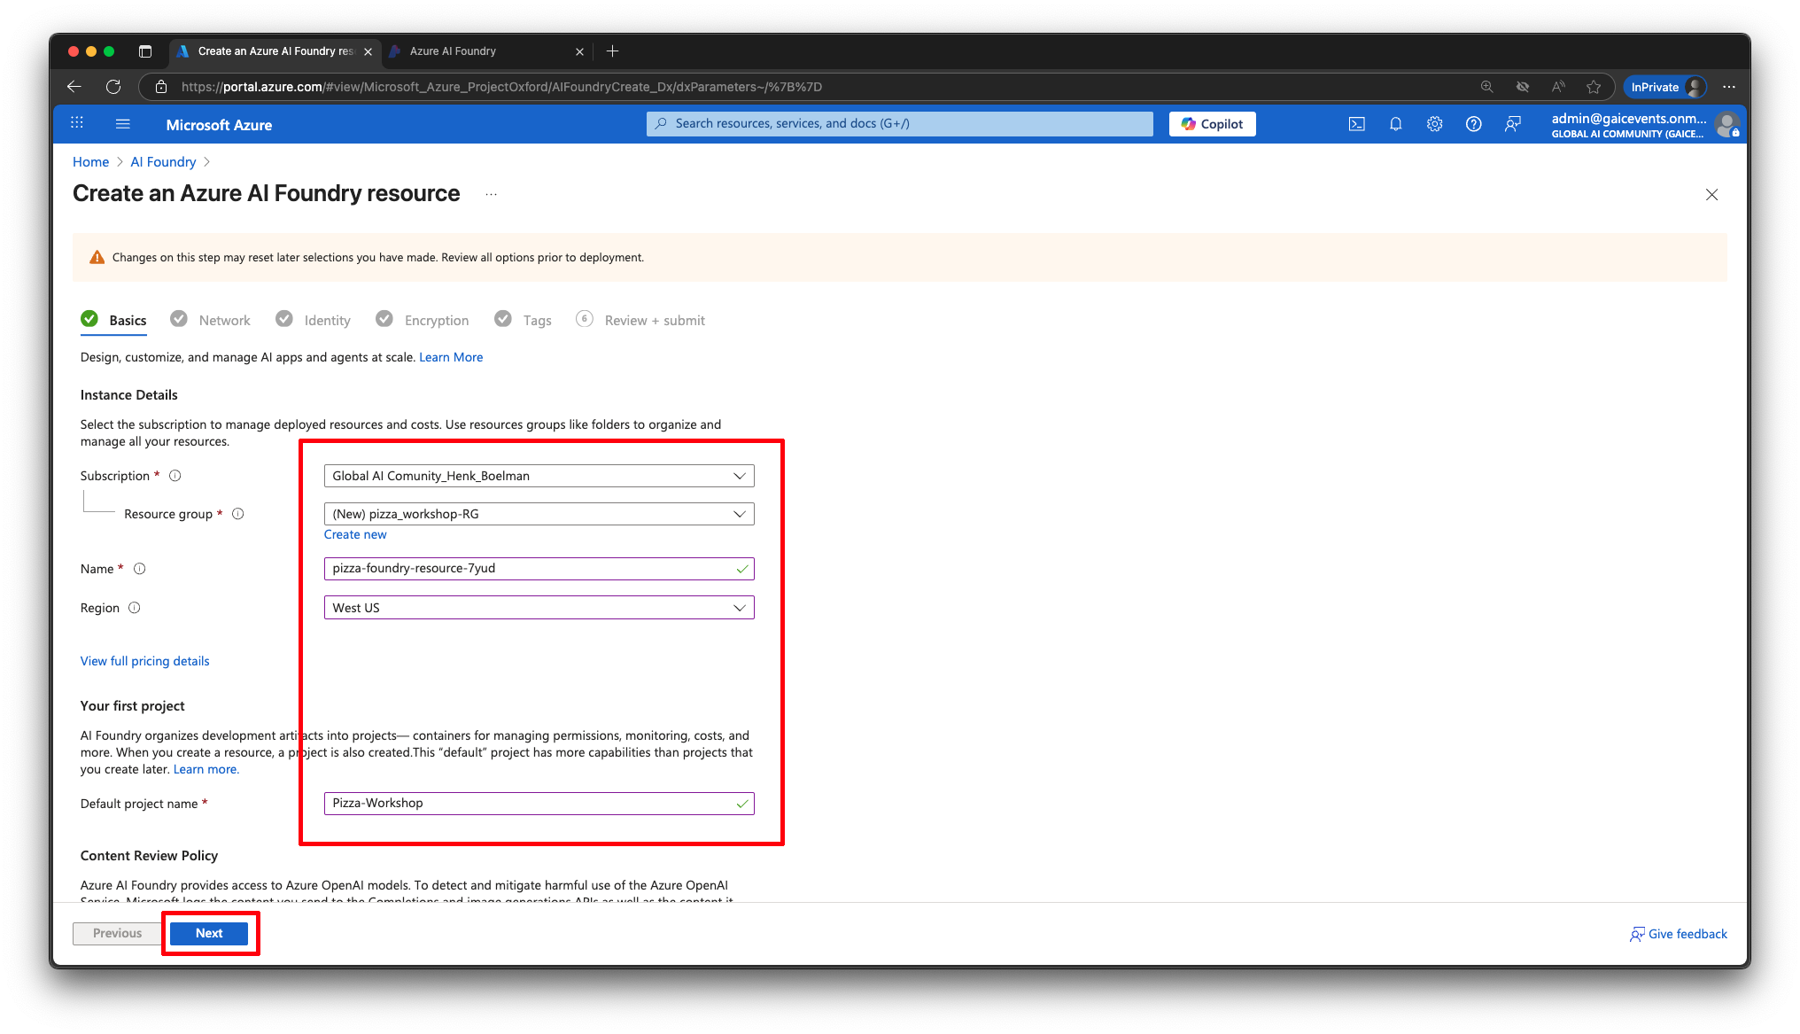1800x1034 pixels.
Task: Open the portal settings gear
Action: [1434, 124]
